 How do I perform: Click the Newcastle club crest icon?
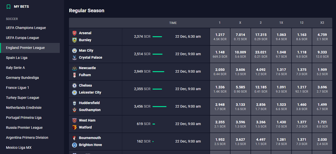[x=74, y=68]
